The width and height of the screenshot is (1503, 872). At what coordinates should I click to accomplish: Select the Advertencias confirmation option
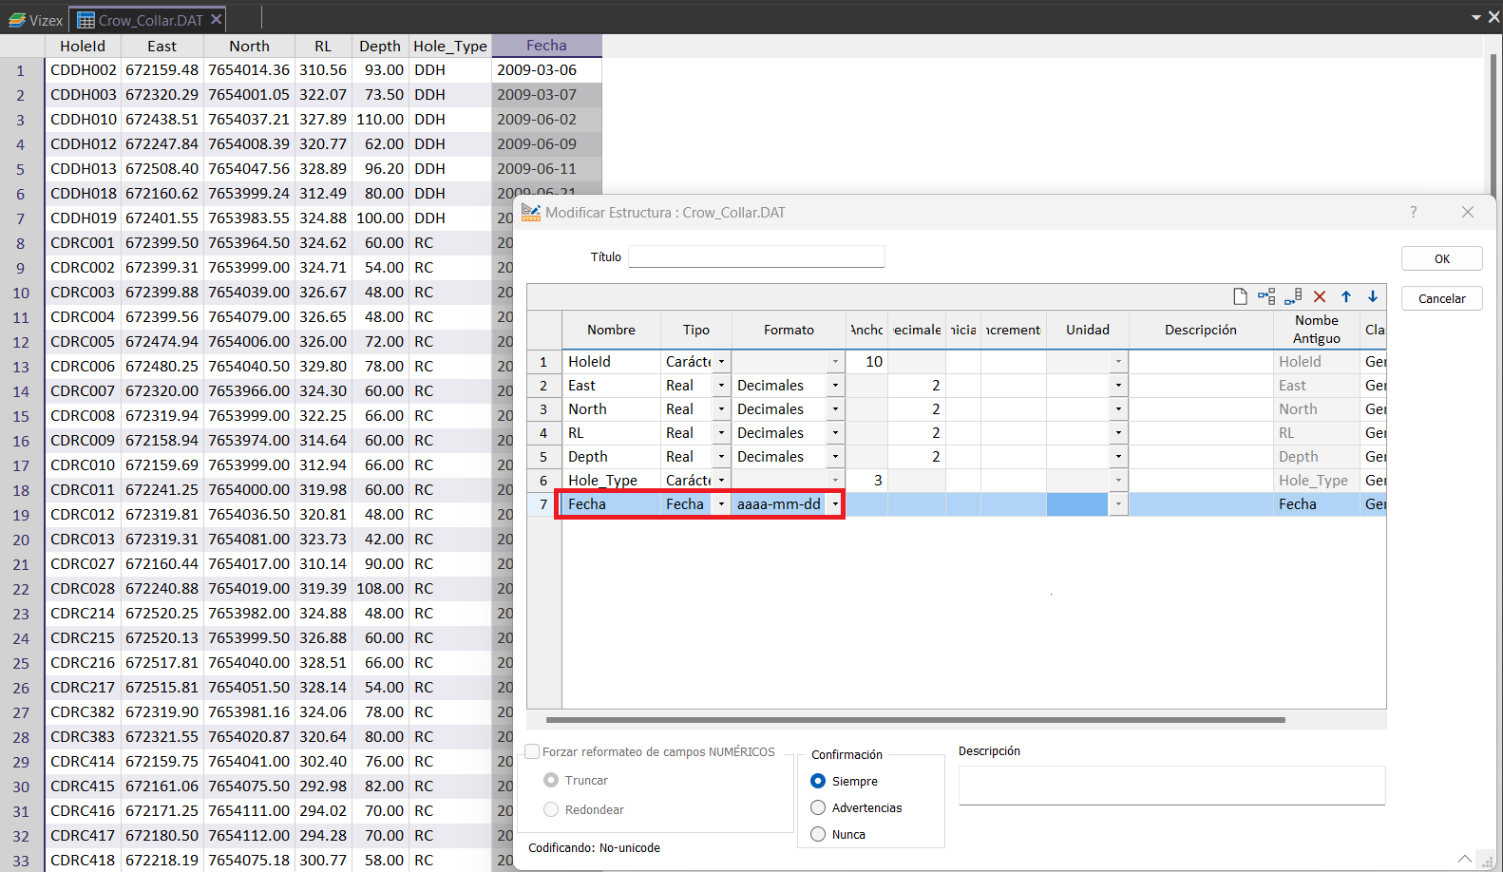tap(818, 807)
